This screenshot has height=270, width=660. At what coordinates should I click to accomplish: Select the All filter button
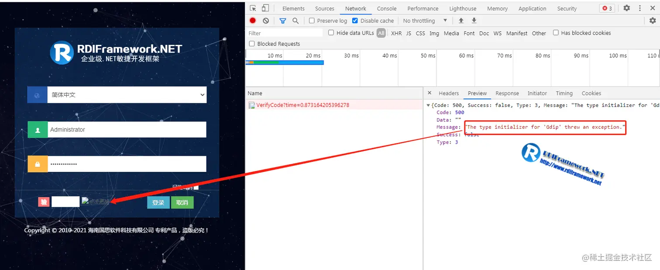[x=381, y=33]
